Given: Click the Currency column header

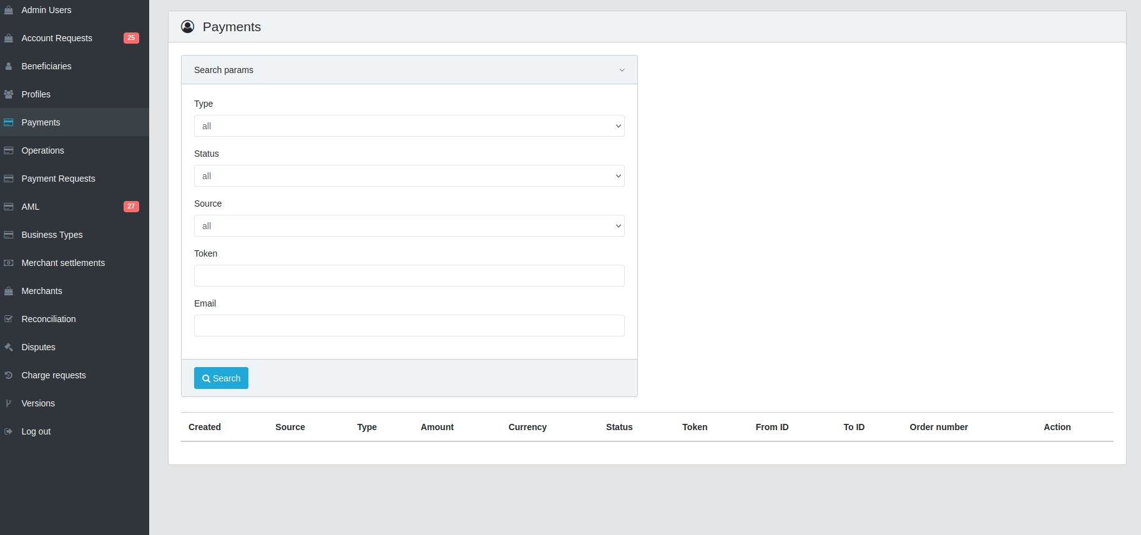Looking at the screenshot, I should (x=527, y=427).
